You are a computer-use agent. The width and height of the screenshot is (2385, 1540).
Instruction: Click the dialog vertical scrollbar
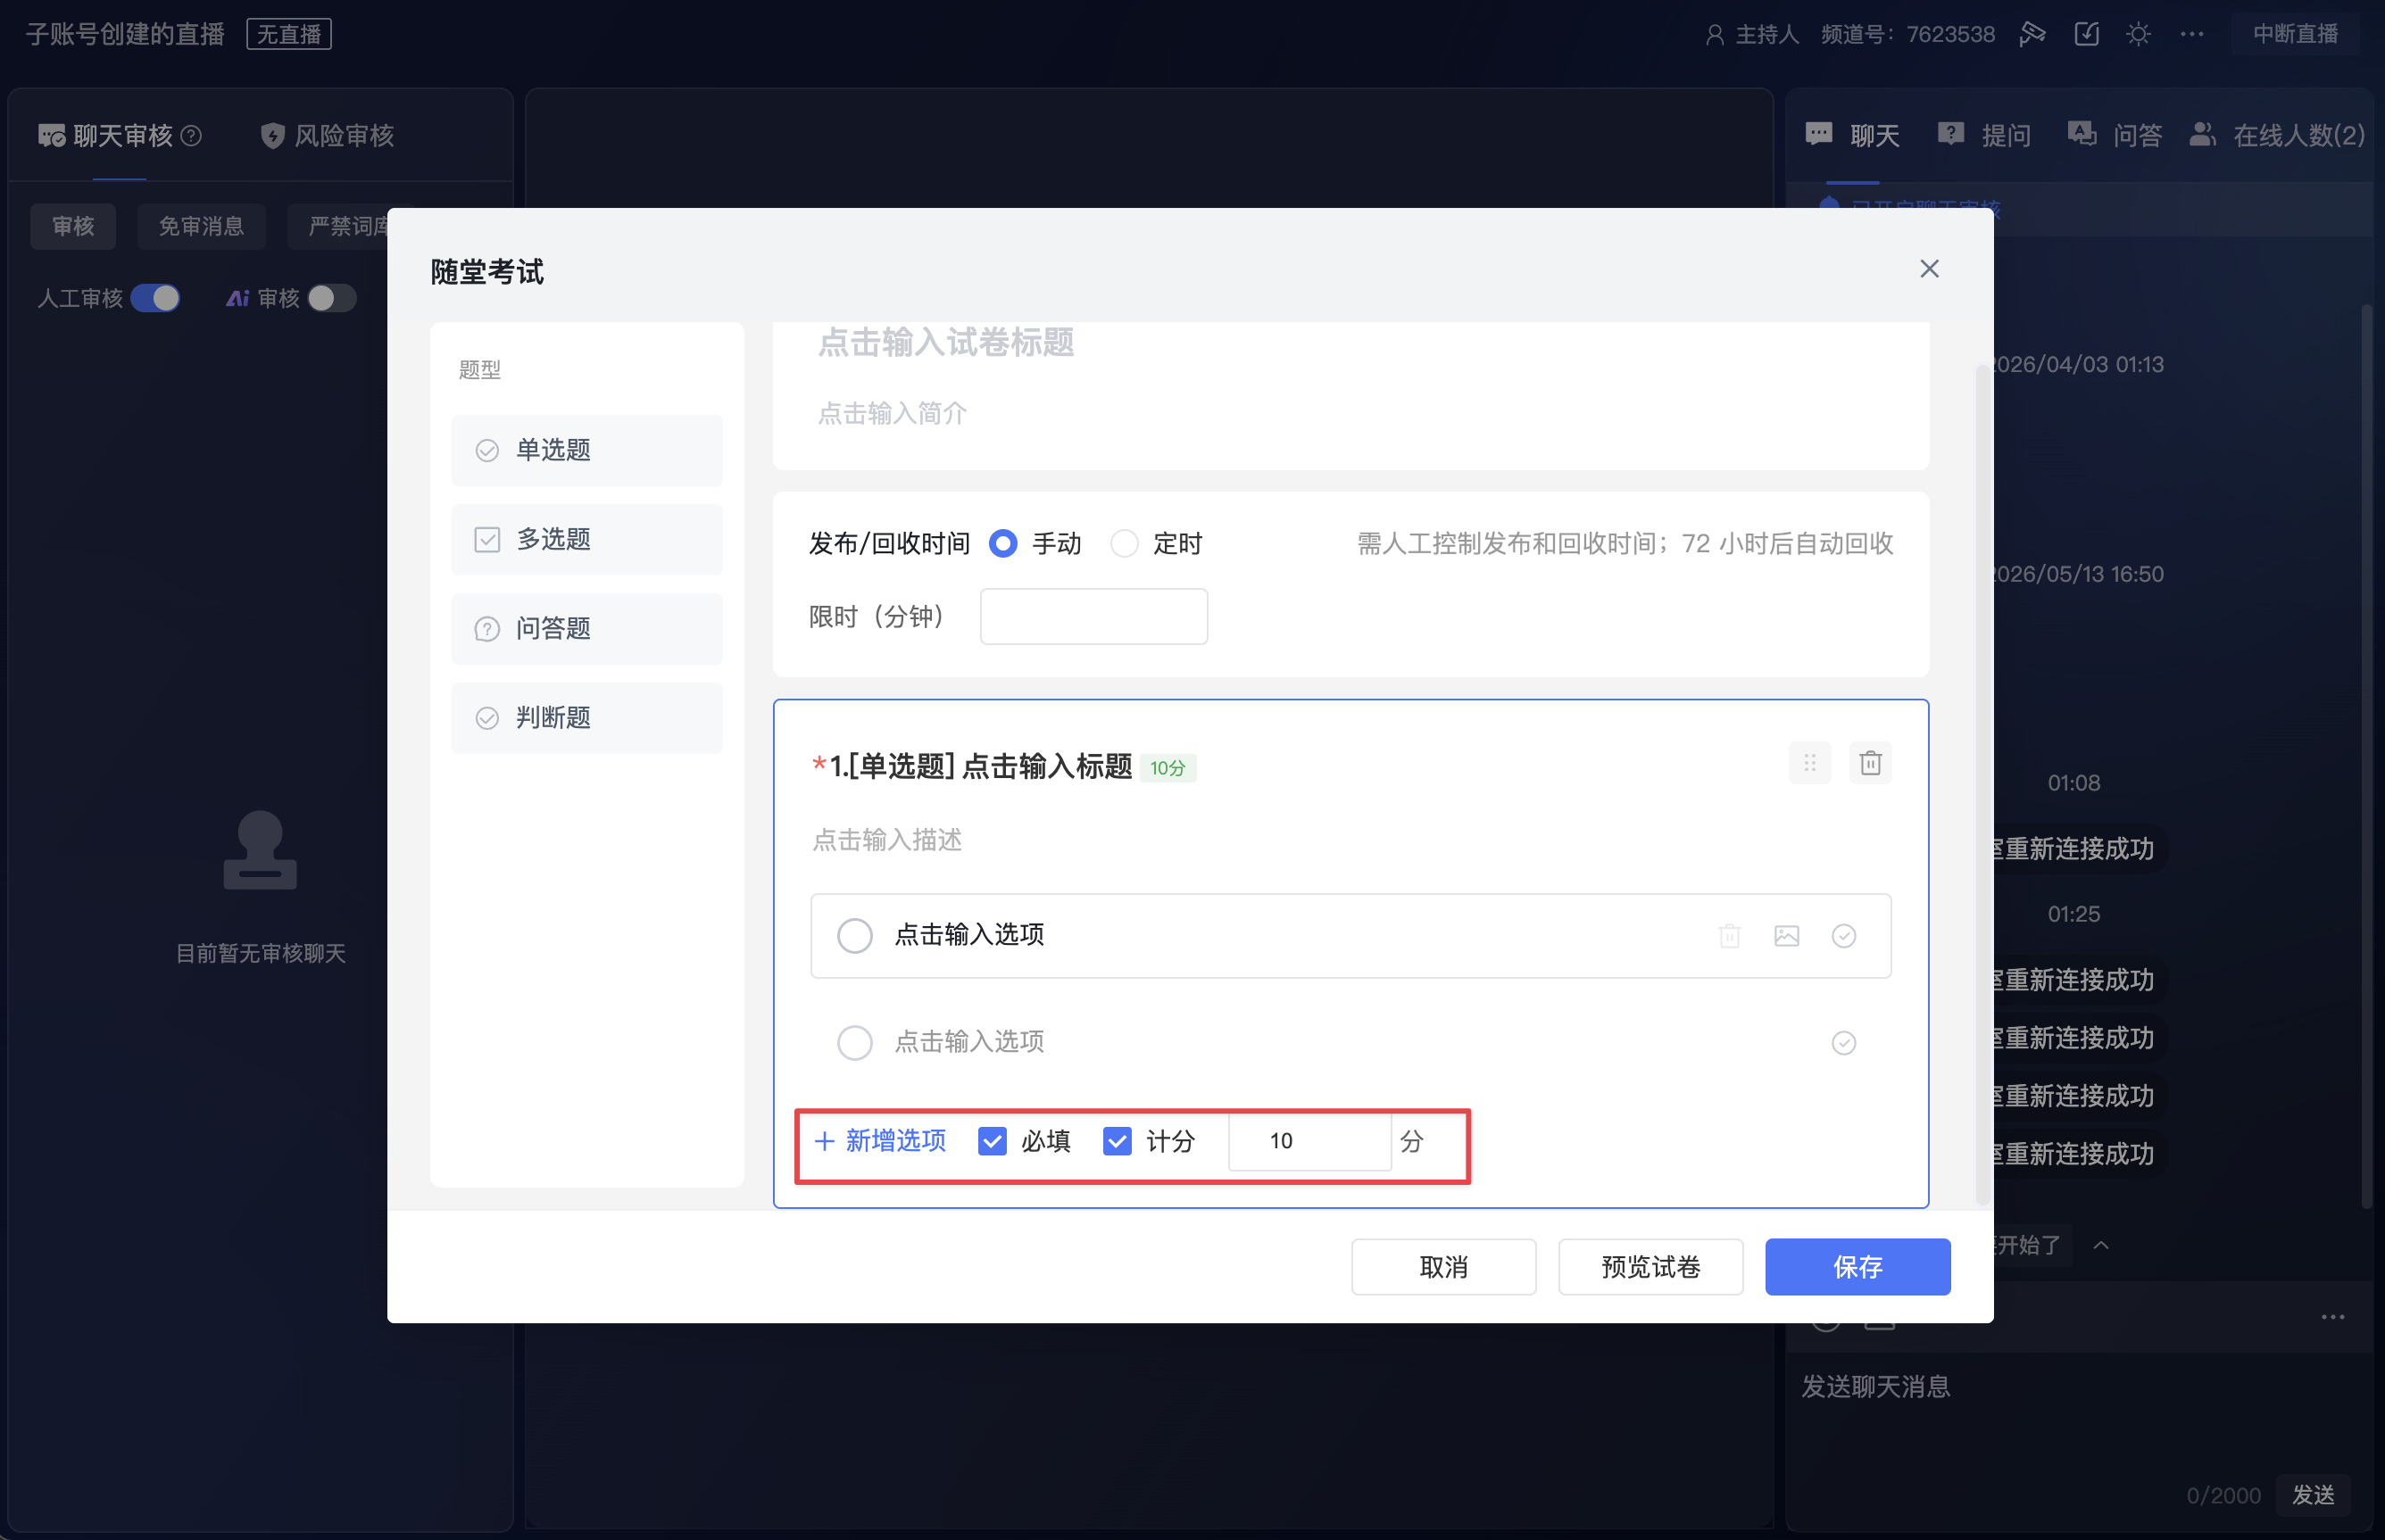click(x=1982, y=785)
